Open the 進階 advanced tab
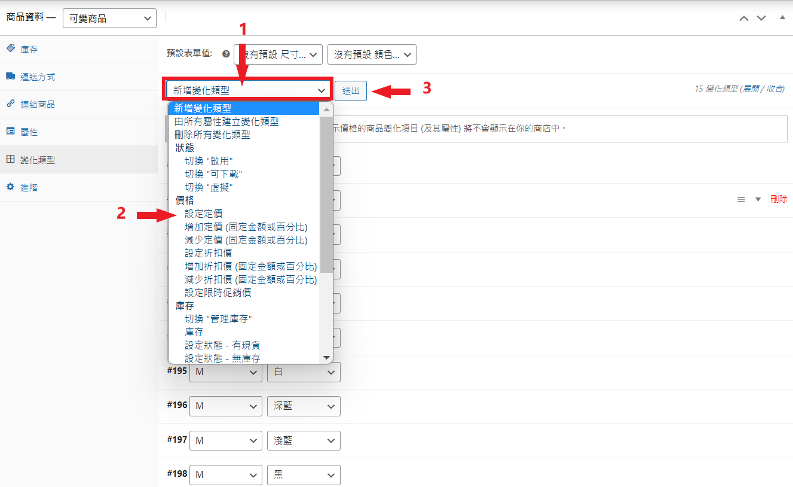793x487 pixels. [x=79, y=187]
